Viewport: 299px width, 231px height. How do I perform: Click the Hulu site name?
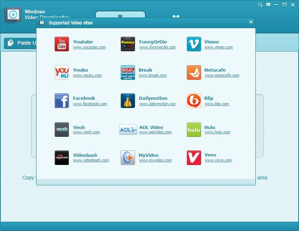pos(210,127)
